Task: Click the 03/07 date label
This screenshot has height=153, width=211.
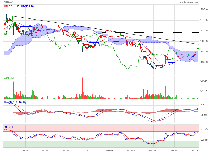Action: [88, 150]
